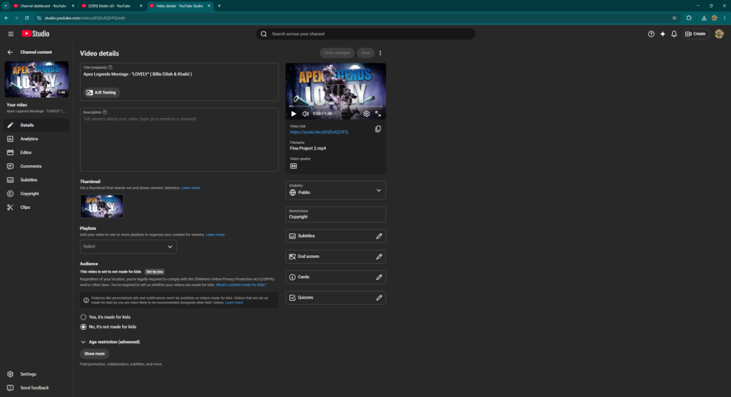Click the hamburger menu icon
The image size is (731, 397).
11,34
